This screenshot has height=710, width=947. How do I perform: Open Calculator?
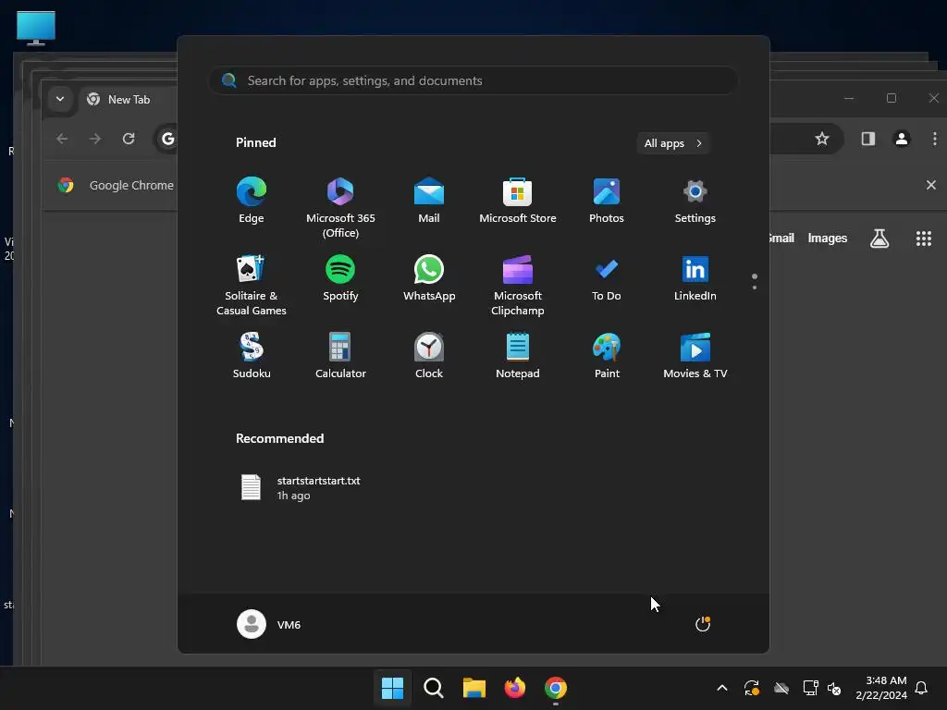(340, 356)
